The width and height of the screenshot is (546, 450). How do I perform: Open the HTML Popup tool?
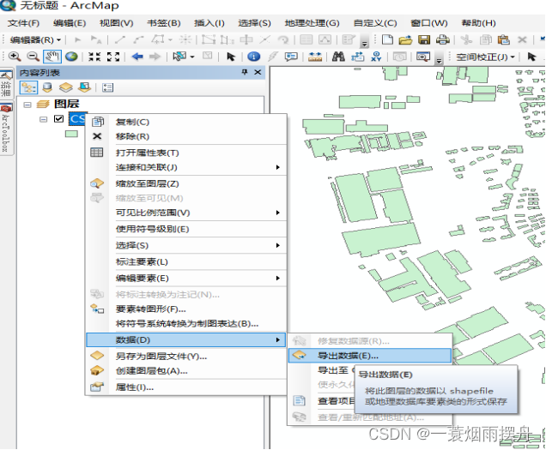(x=291, y=57)
